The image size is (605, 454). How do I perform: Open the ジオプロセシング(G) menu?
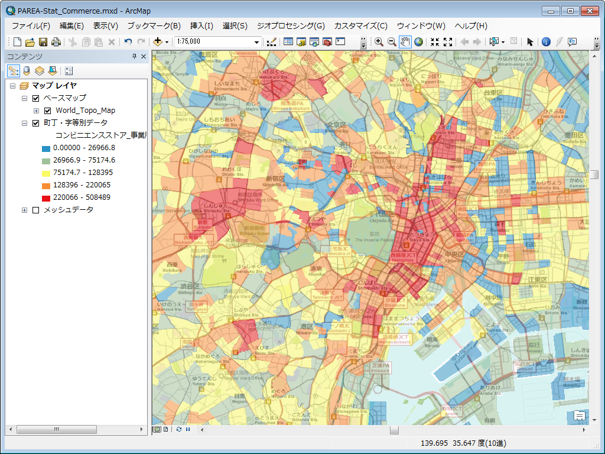[291, 26]
